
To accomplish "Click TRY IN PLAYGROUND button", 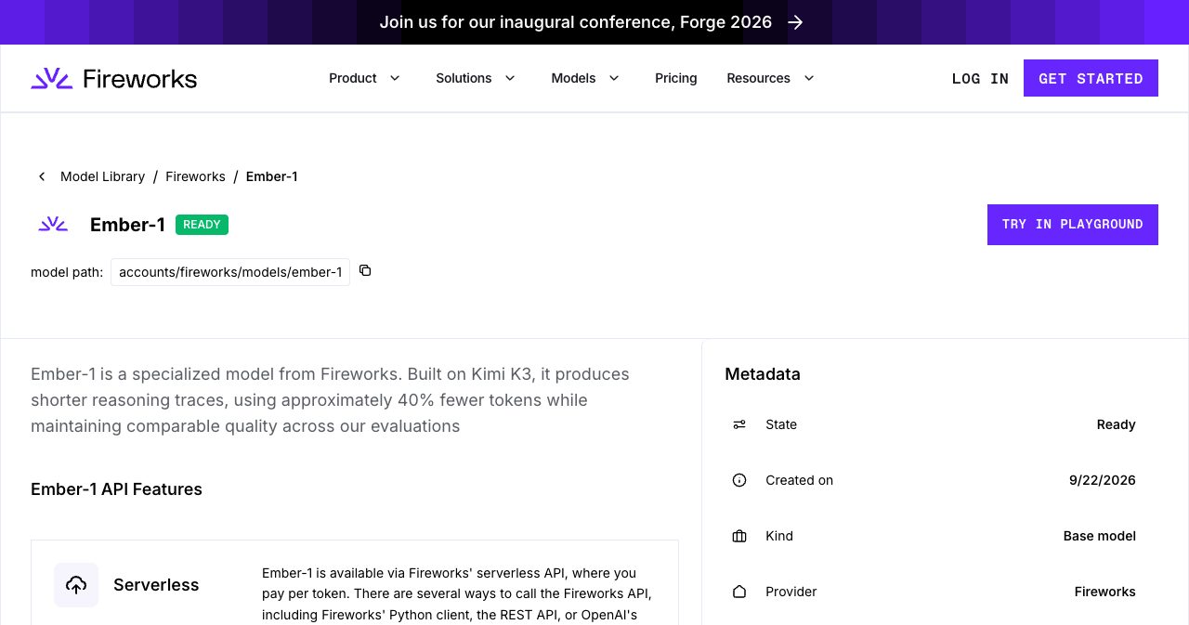I will click(x=1072, y=225).
